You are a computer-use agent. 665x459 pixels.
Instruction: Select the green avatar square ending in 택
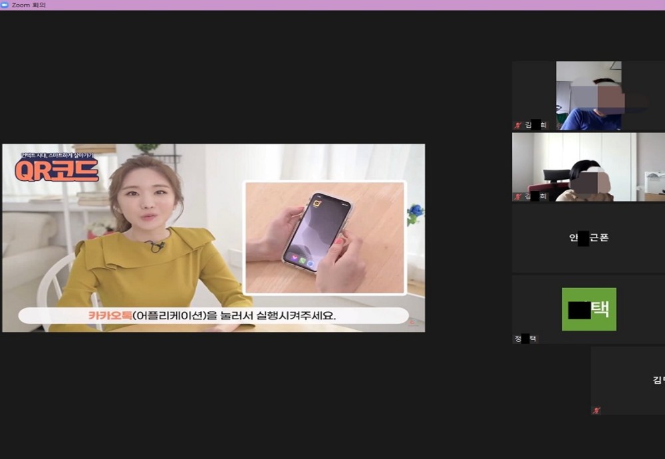pos(589,309)
